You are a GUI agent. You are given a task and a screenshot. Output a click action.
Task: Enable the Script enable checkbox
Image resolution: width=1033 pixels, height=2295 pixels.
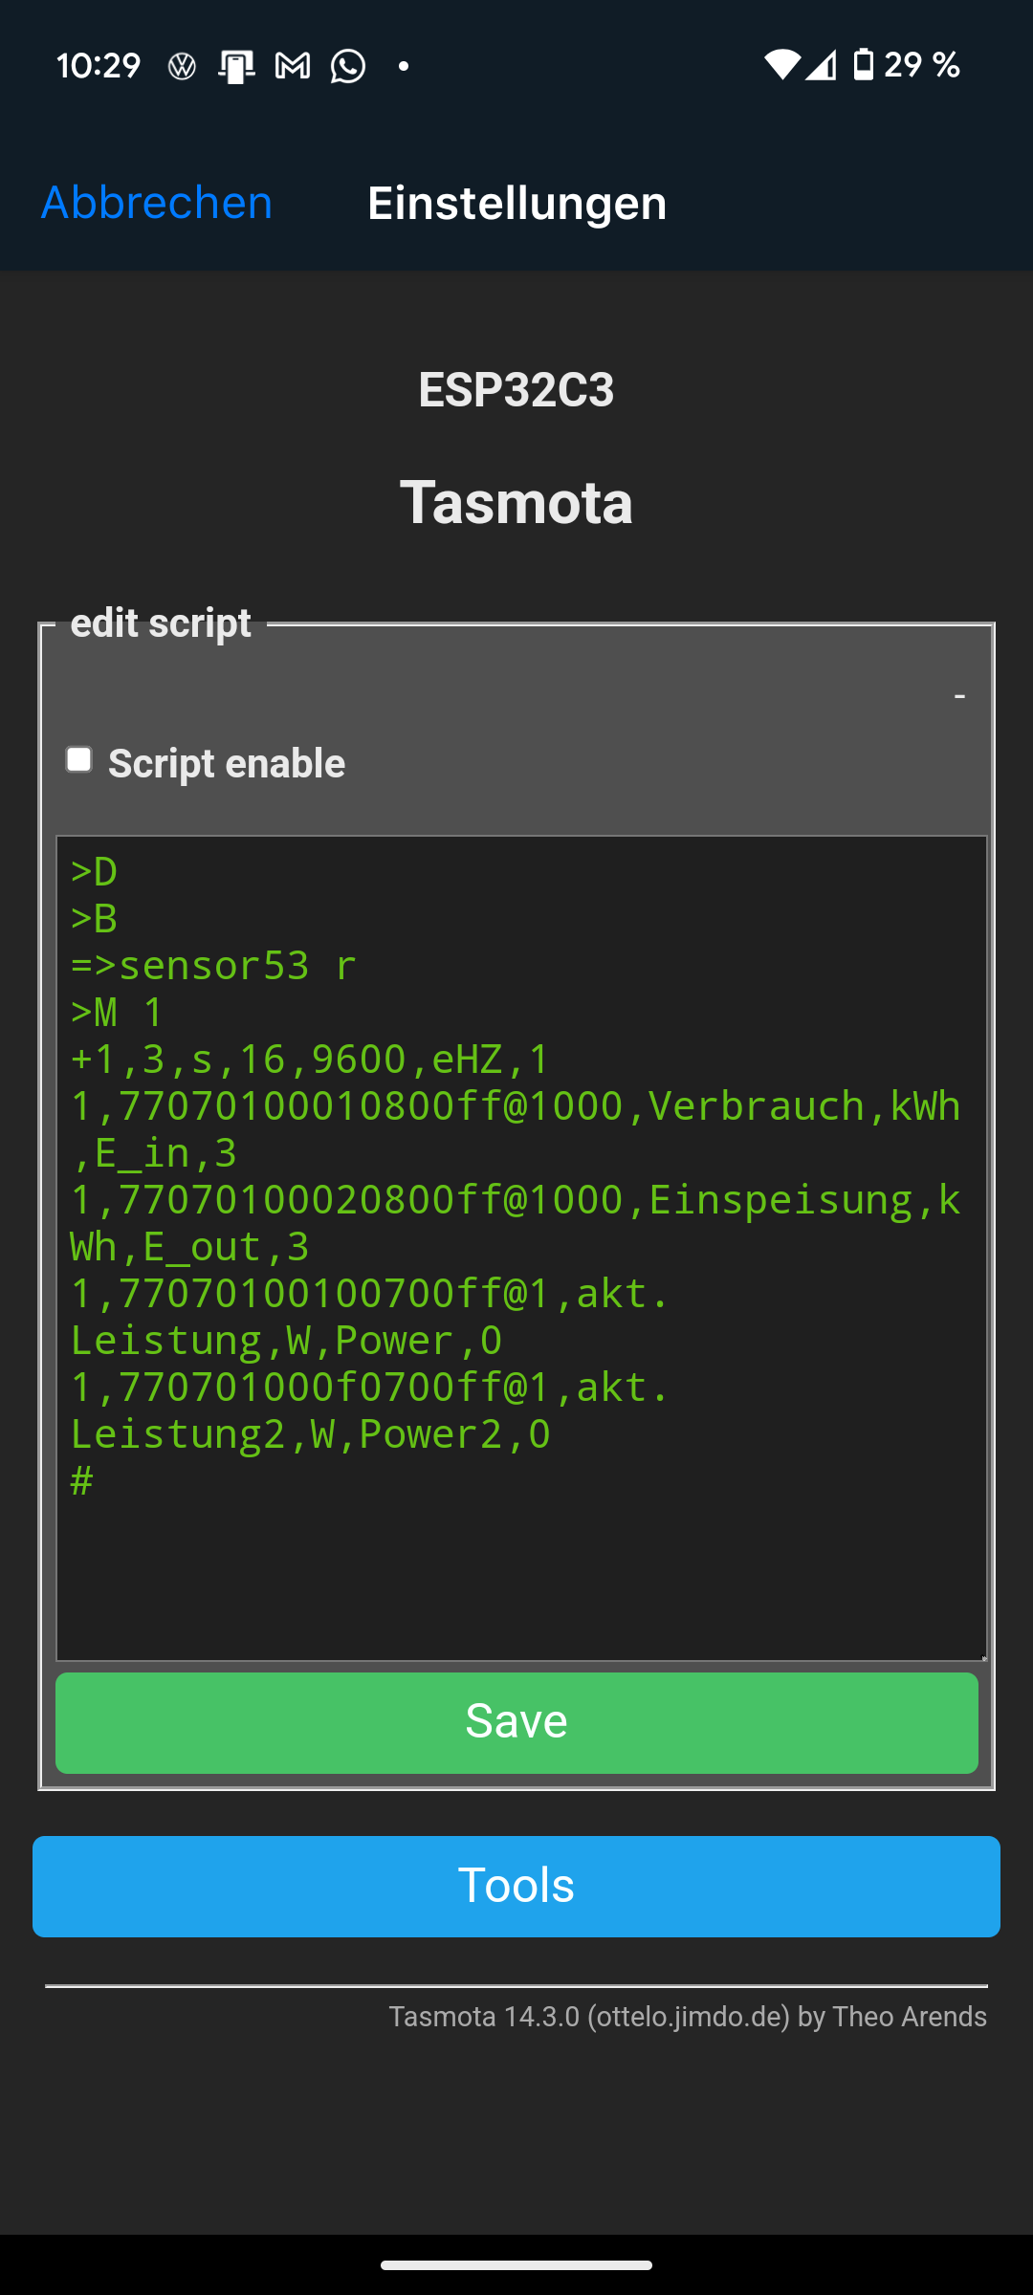coord(78,760)
